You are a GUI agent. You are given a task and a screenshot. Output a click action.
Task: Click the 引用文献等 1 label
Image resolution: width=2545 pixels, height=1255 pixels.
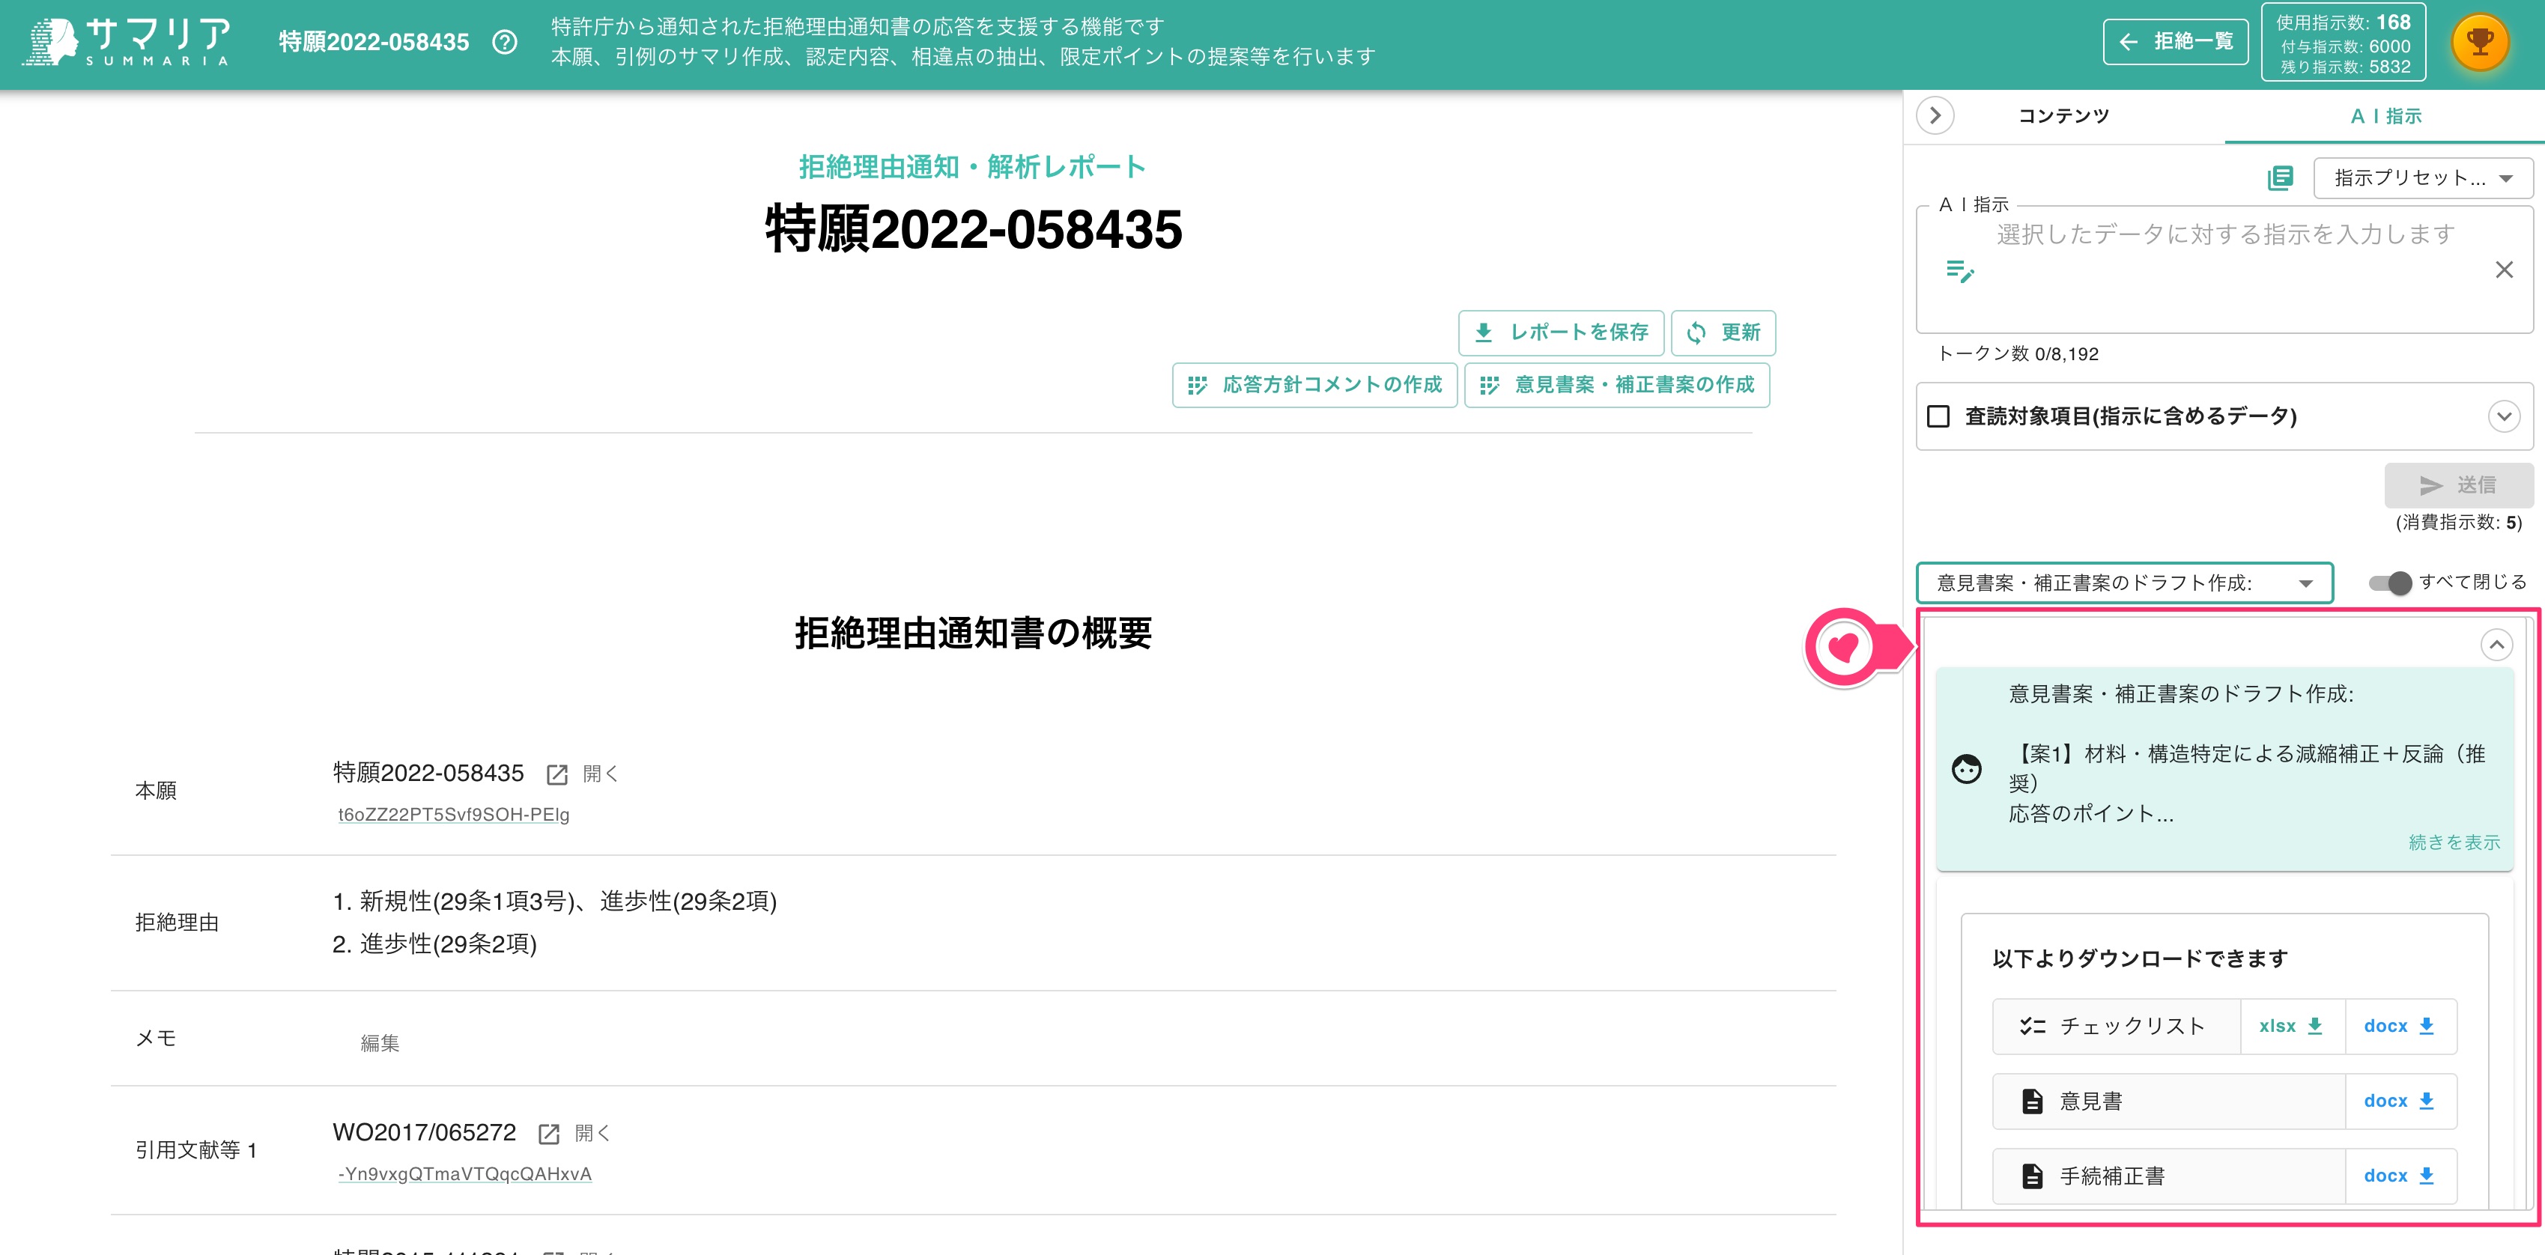(x=195, y=1150)
